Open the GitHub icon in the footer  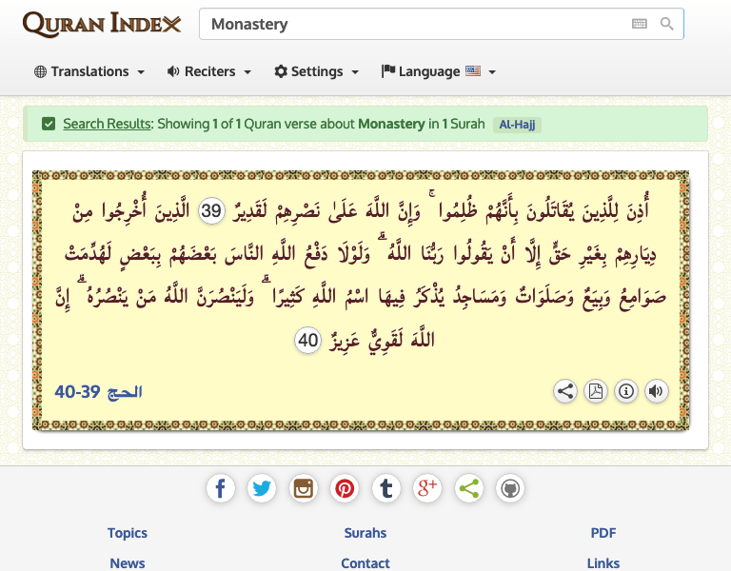pyautogui.click(x=510, y=489)
